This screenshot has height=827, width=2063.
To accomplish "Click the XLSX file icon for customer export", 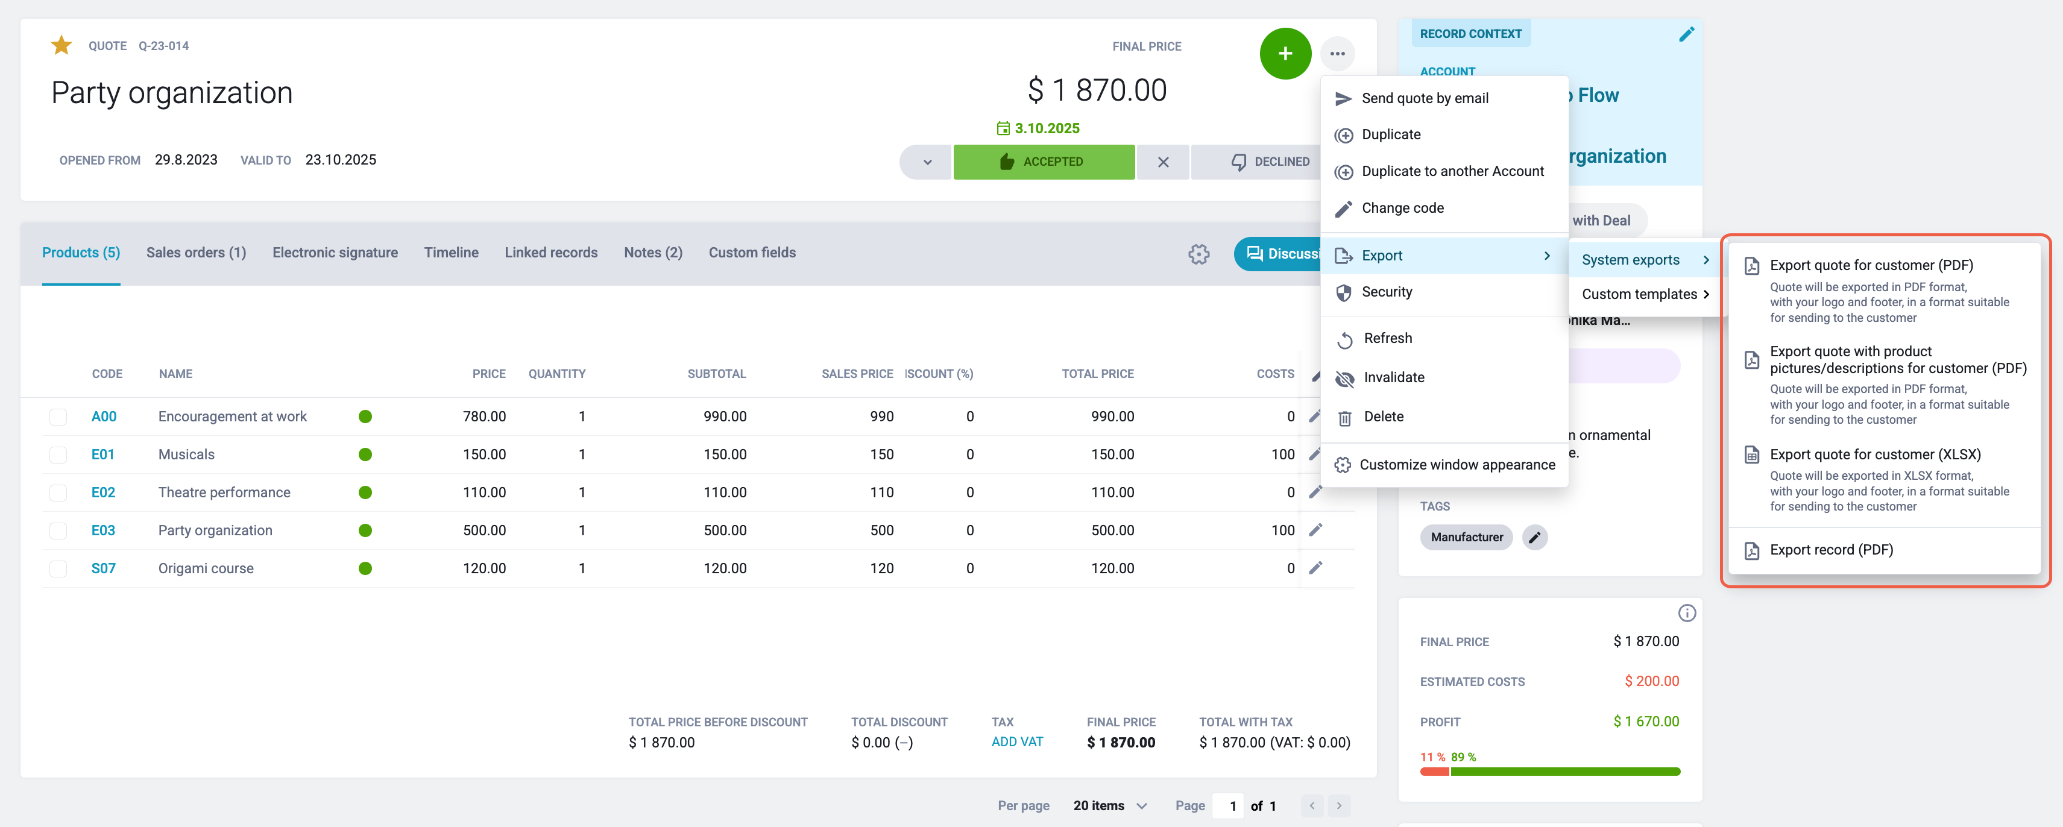I will click(1751, 454).
